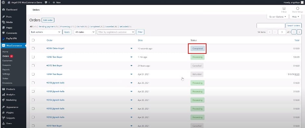
Task: Click the plus New icon in admin bar
Action: [x=54, y=3]
